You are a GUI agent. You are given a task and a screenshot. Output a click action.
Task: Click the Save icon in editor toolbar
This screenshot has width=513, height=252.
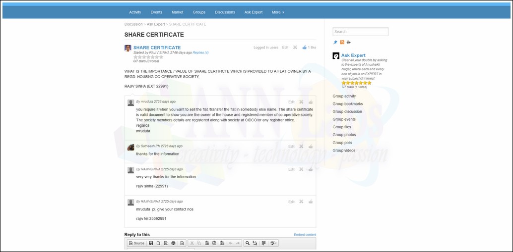tap(151, 243)
